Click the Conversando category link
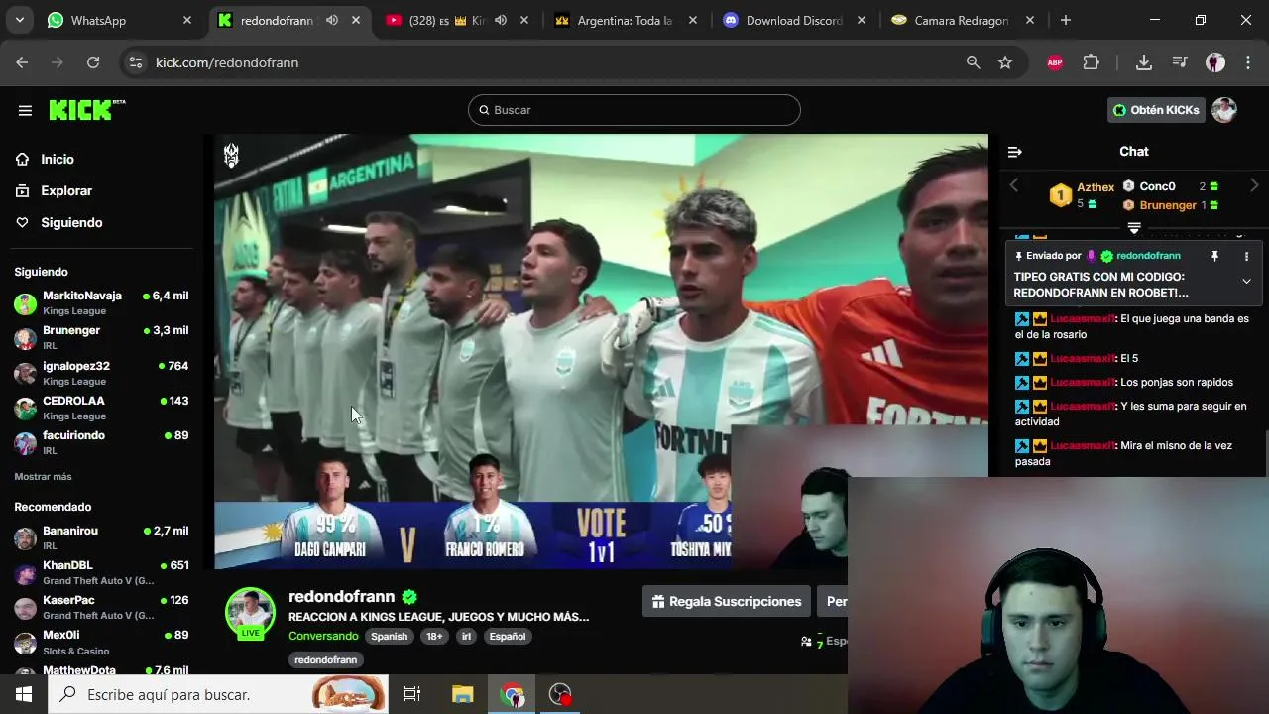 (x=323, y=636)
